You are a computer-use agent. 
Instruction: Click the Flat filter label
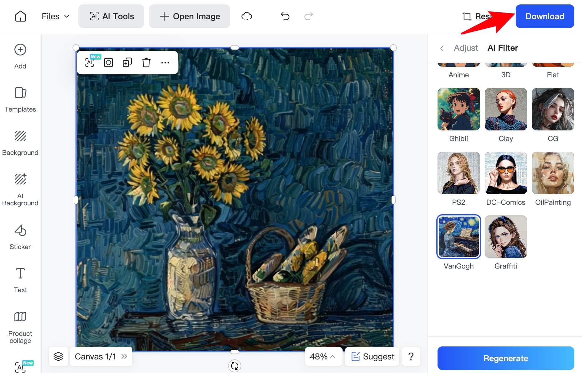point(553,75)
